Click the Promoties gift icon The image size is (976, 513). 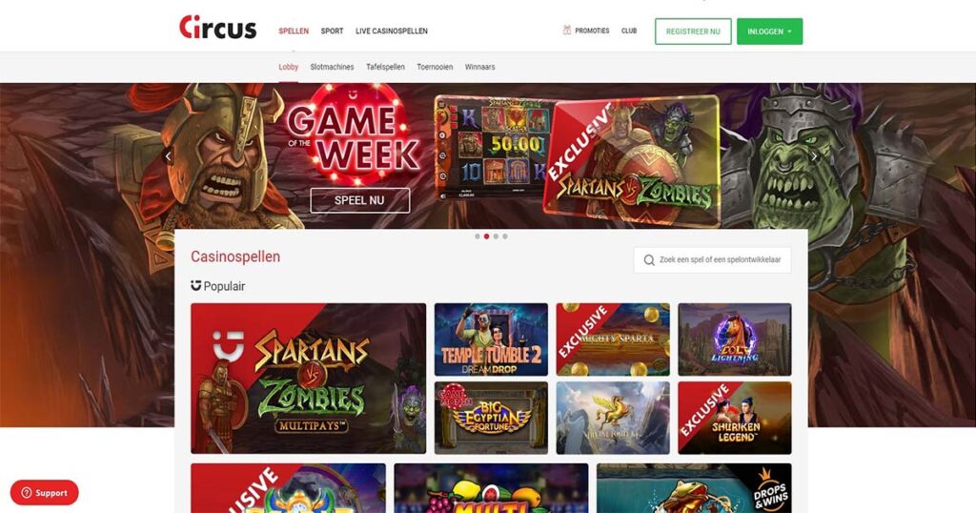pos(566,30)
